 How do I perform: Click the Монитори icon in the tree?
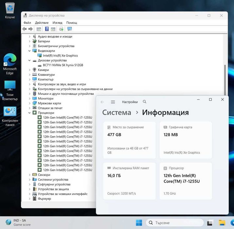pos(34,98)
